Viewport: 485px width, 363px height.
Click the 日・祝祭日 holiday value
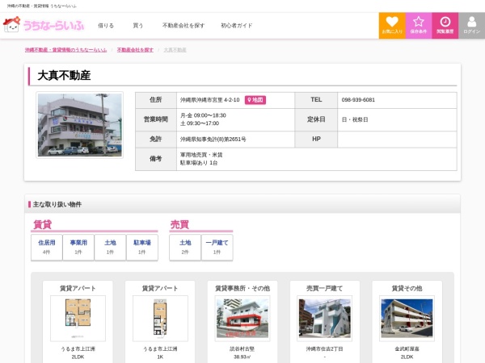coord(355,119)
